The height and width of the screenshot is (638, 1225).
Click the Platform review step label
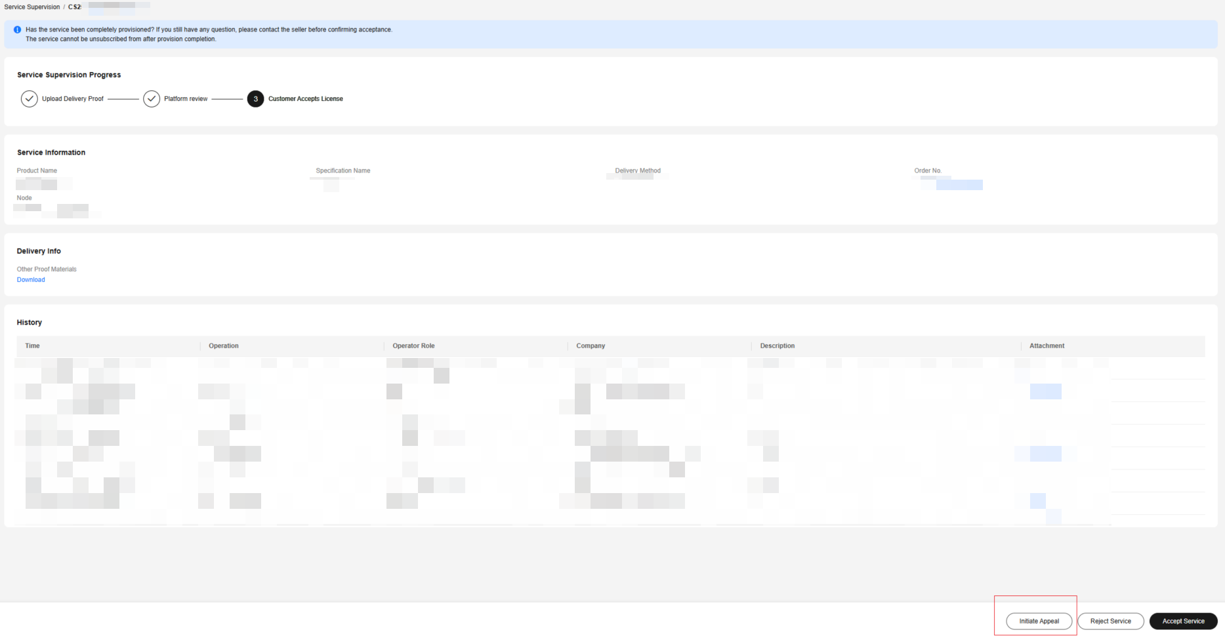pos(186,99)
